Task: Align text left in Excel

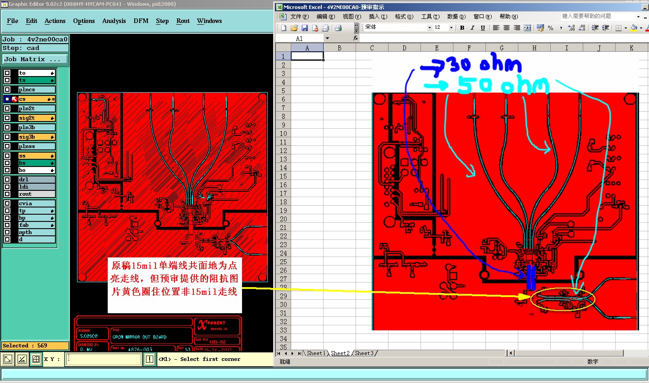Action: coord(496,28)
